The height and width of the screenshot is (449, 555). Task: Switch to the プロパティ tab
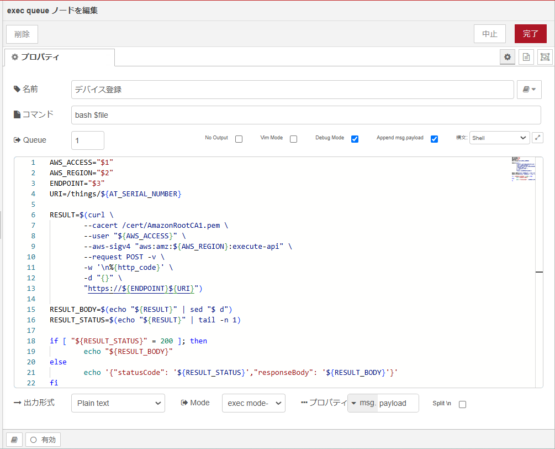point(60,57)
